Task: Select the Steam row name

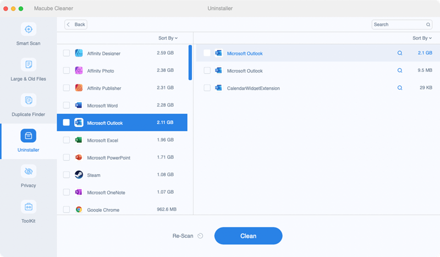Action: tap(94, 175)
